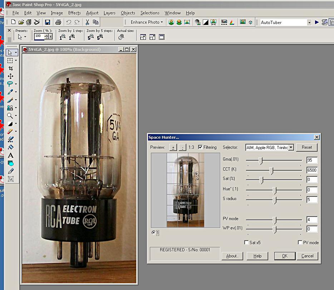Click the Sat (%) slider handle
Screen dimensions: 334x290
(261, 180)
